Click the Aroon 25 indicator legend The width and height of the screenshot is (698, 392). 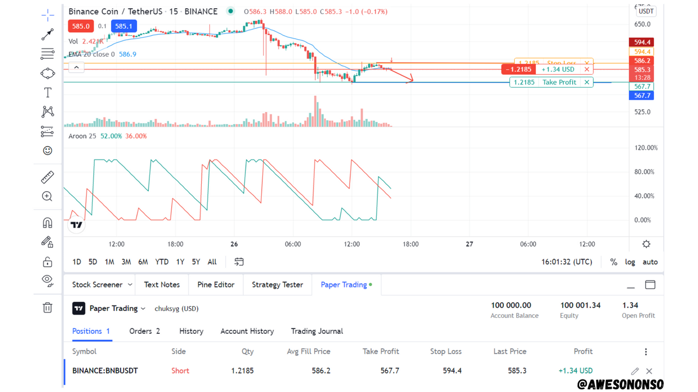(82, 136)
